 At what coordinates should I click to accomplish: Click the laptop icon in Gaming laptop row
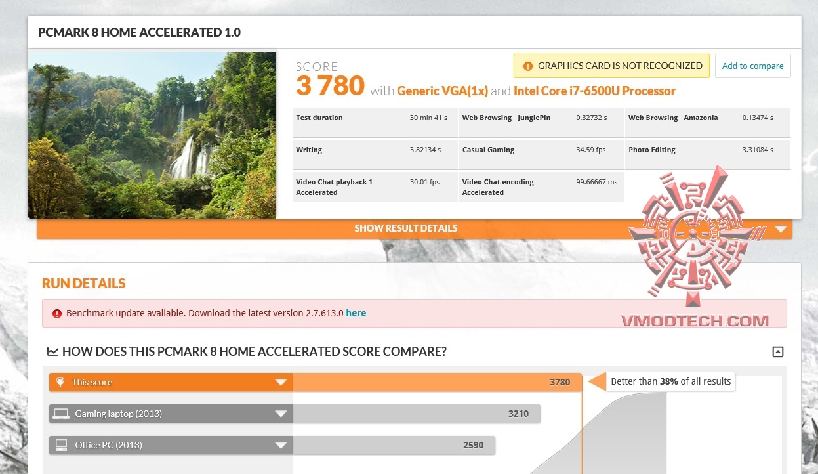point(61,414)
